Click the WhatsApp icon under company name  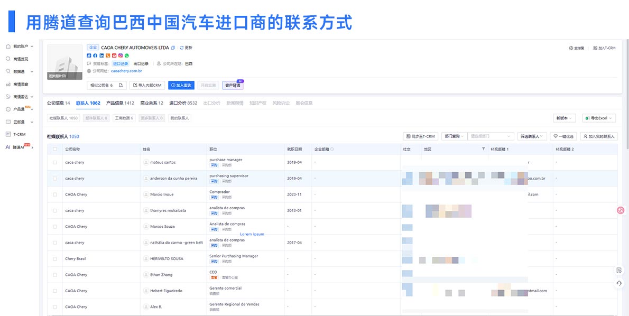pos(127,55)
